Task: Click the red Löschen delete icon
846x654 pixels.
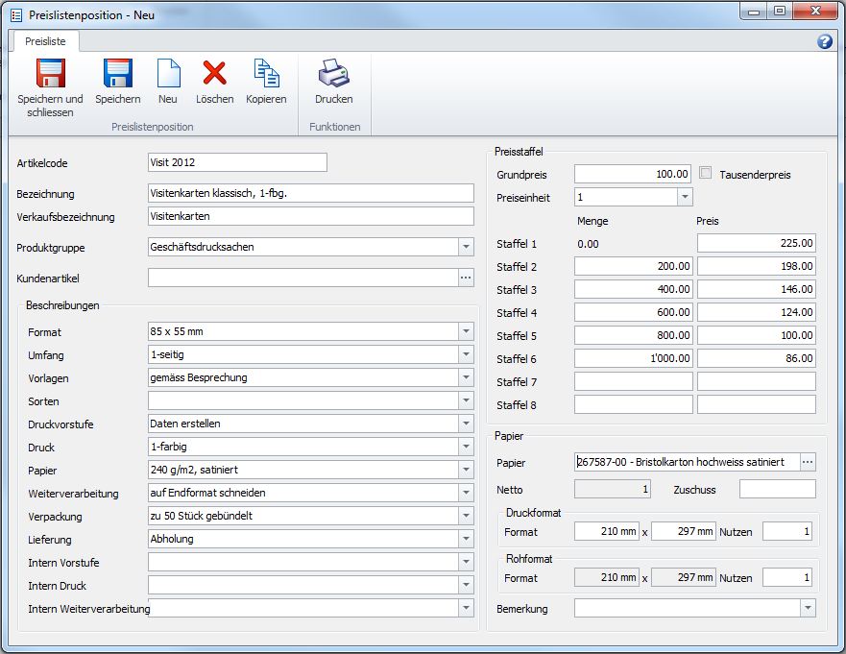Action: tap(214, 75)
